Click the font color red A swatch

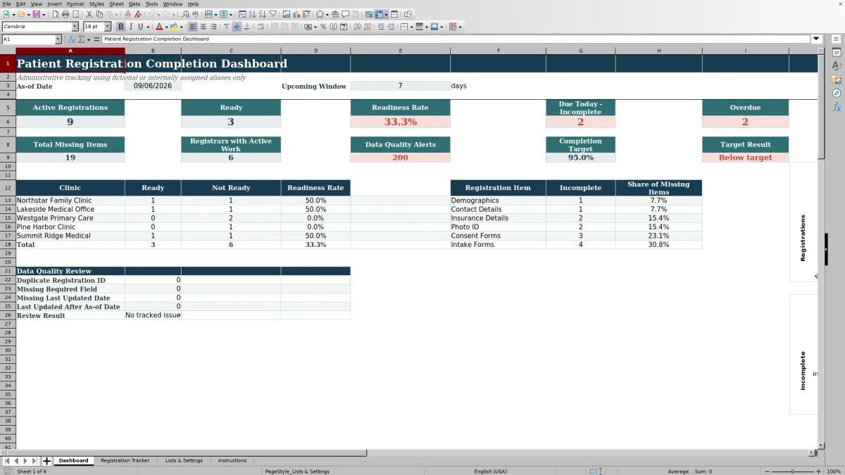tap(158, 27)
